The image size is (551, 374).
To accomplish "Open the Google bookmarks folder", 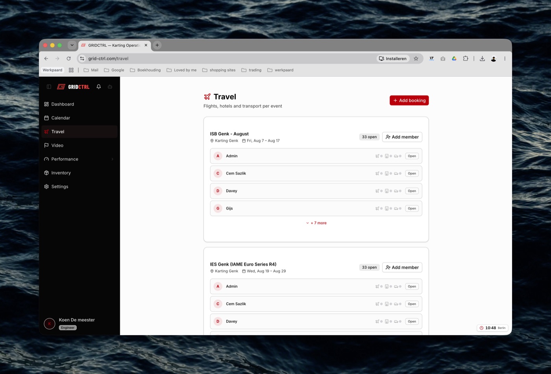I will pos(114,70).
